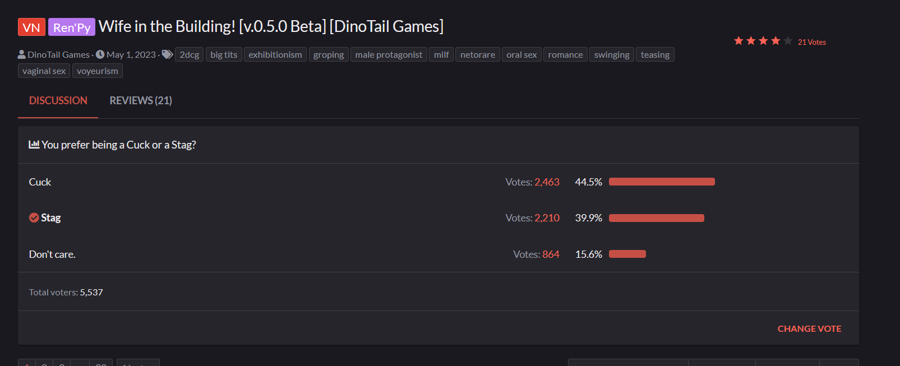The width and height of the screenshot is (900, 366).
Task: Click the VN prefix label
Action: (x=31, y=27)
